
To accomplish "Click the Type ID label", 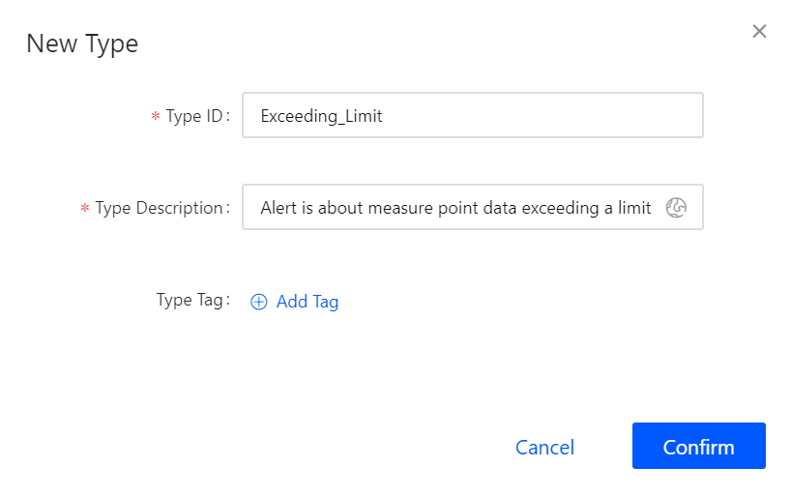I will coord(196,116).
